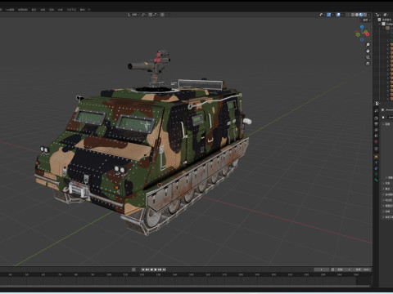Open the shading options dropdown arrow
Viewport: 393px width, 294px height.
click(369, 15)
